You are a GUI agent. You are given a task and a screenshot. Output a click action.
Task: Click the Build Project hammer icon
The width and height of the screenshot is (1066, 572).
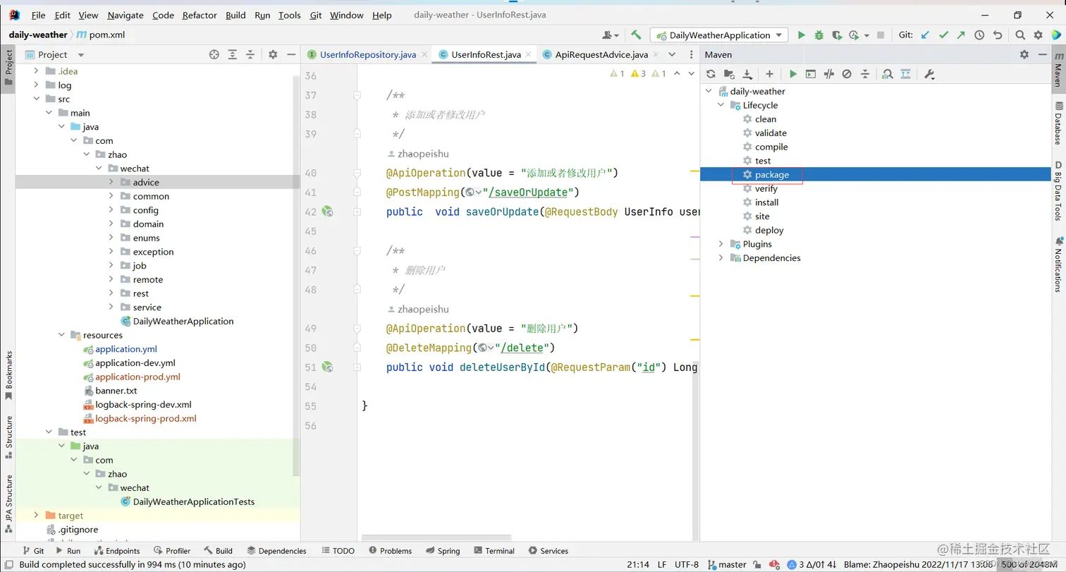(x=636, y=35)
